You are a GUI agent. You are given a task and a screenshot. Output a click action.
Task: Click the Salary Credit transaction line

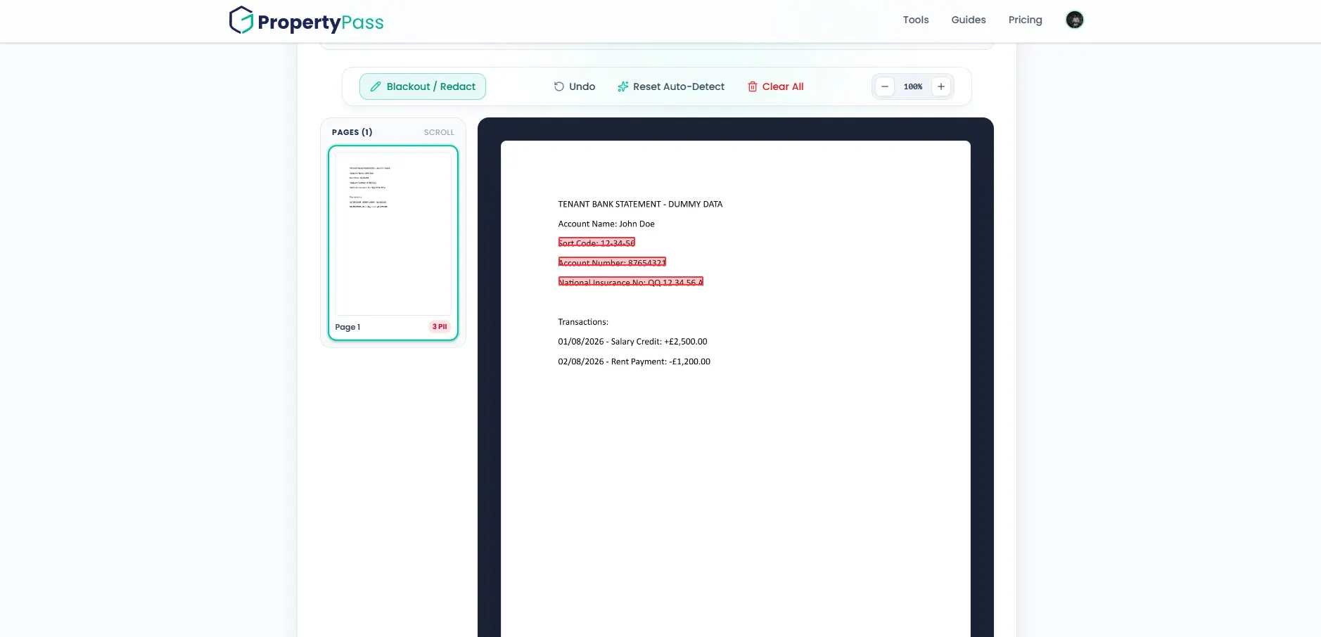[x=632, y=342]
